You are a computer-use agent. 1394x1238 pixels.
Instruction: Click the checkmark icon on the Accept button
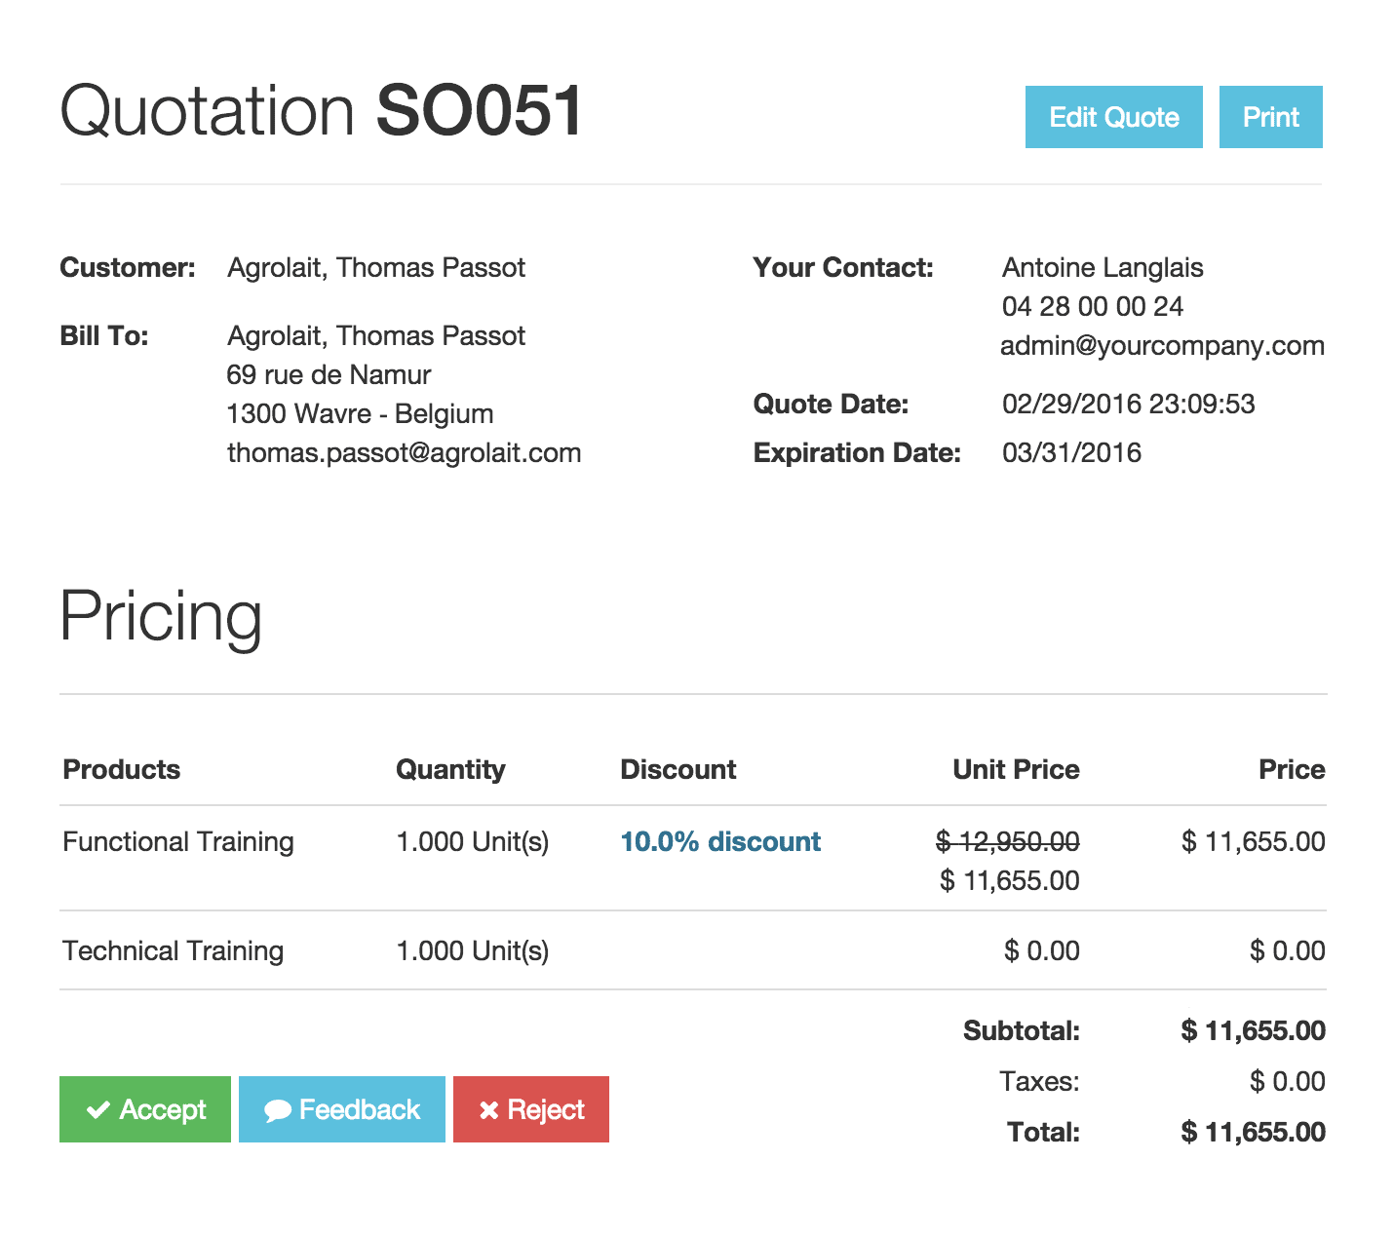(x=97, y=1108)
